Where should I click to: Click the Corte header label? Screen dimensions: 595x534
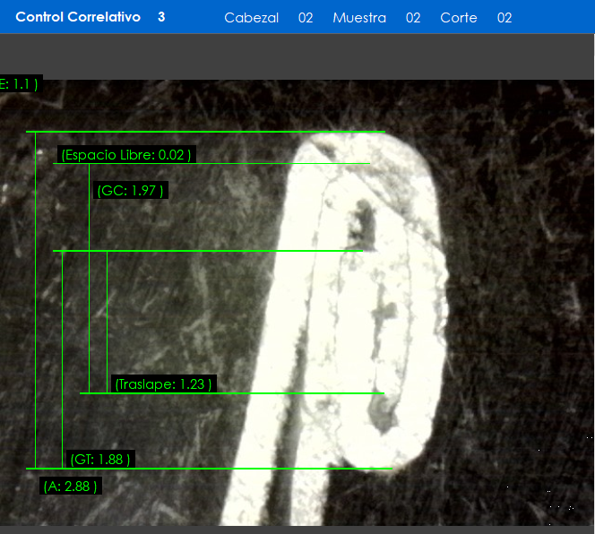[459, 18]
